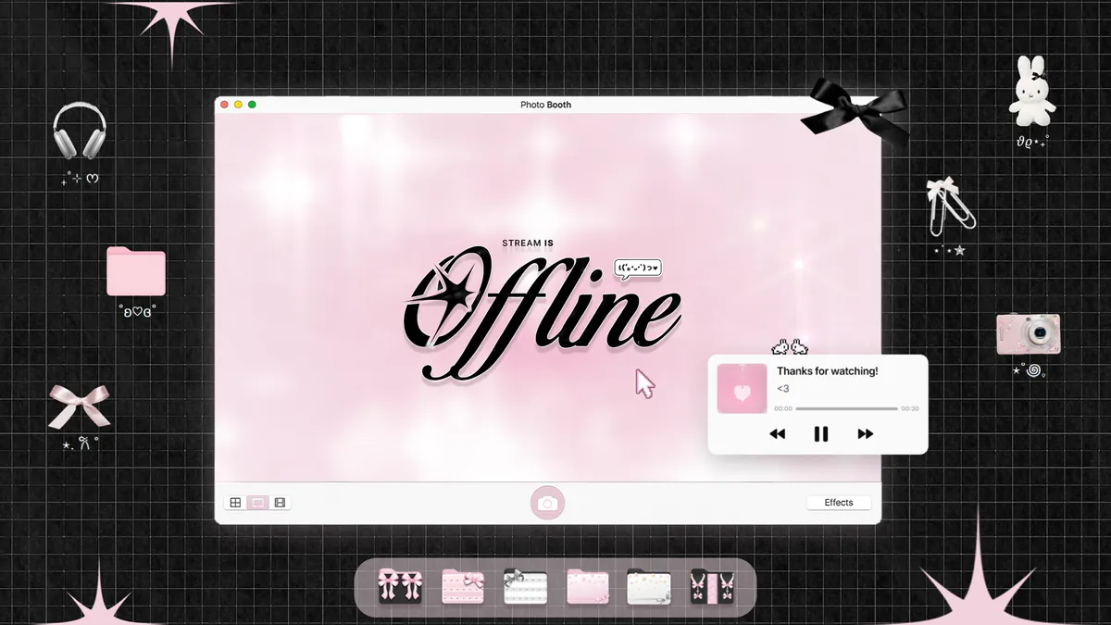Click the "00:30" track duration label

tap(910, 408)
